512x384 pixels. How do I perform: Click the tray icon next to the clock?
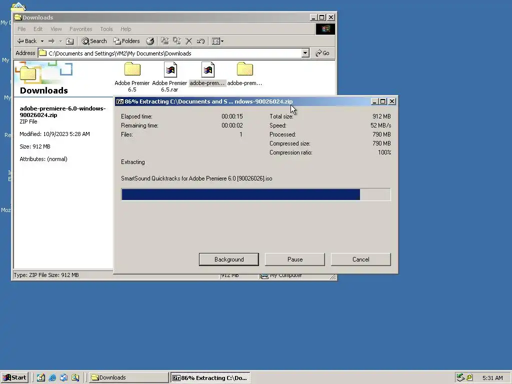pos(469,377)
